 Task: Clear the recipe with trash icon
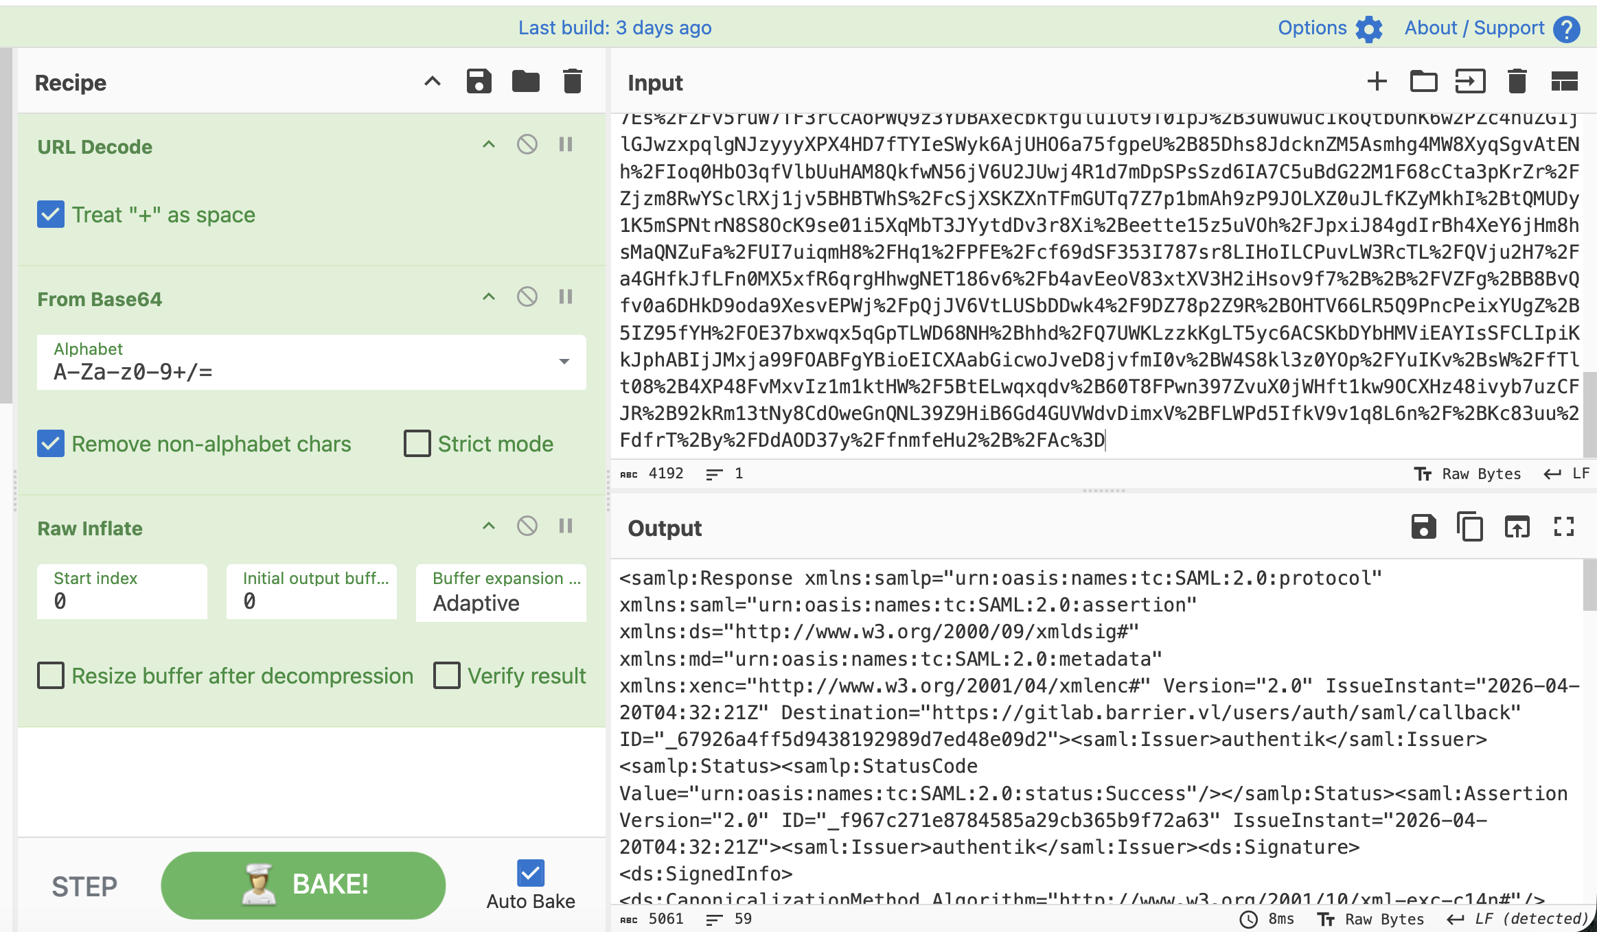pos(572,82)
